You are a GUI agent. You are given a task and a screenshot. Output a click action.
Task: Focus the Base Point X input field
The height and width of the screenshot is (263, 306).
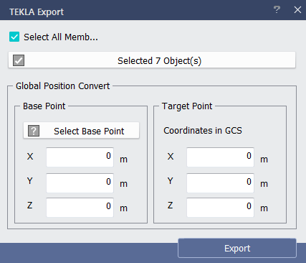[80, 157]
